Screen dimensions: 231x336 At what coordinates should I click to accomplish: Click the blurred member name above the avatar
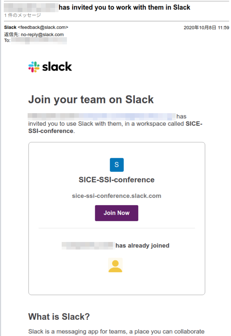point(87,245)
